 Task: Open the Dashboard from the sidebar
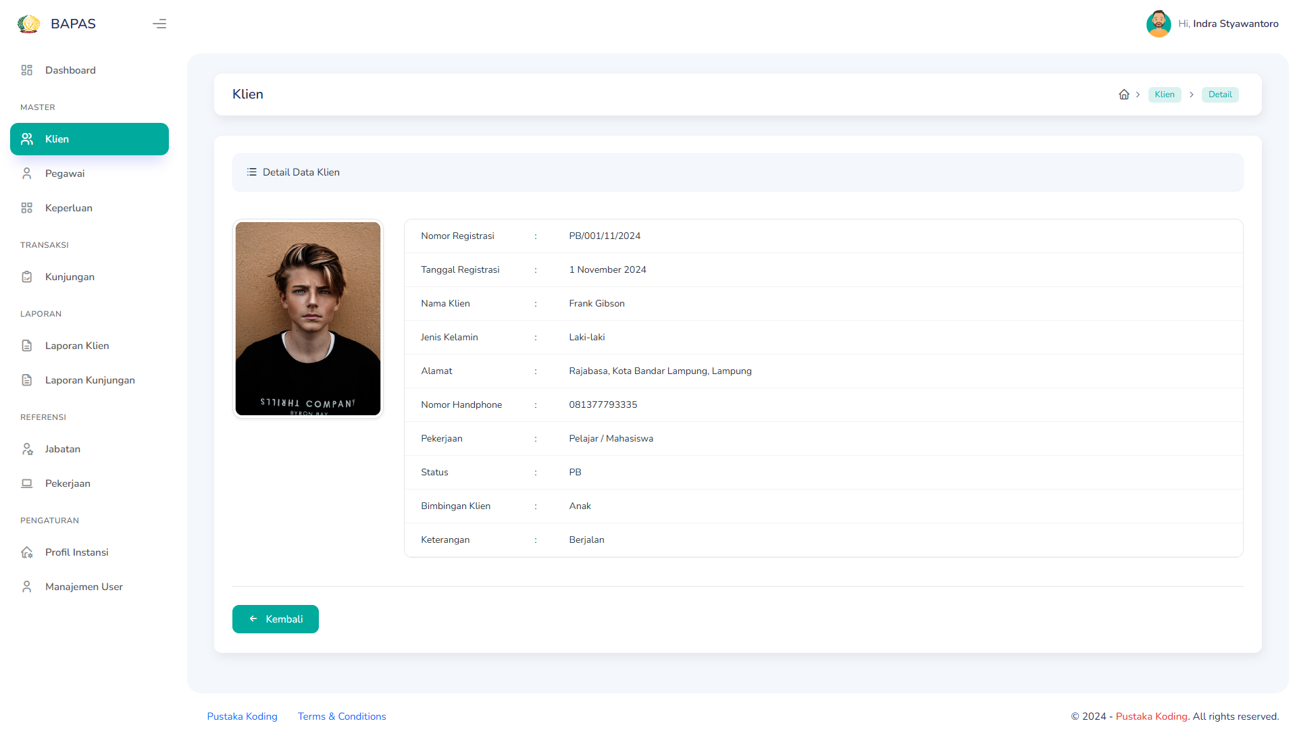tap(27, 70)
